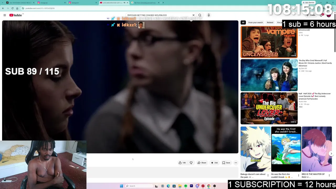Click the video player to pause
The height and width of the screenshot is (189, 336).
tap(120, 87)
